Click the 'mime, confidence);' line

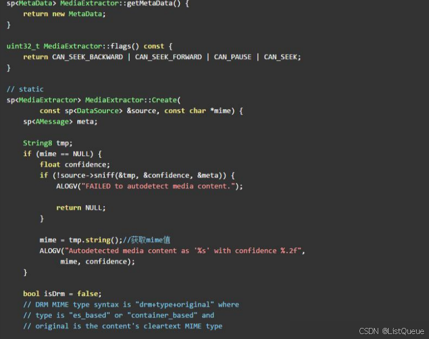tap(98, 262)
